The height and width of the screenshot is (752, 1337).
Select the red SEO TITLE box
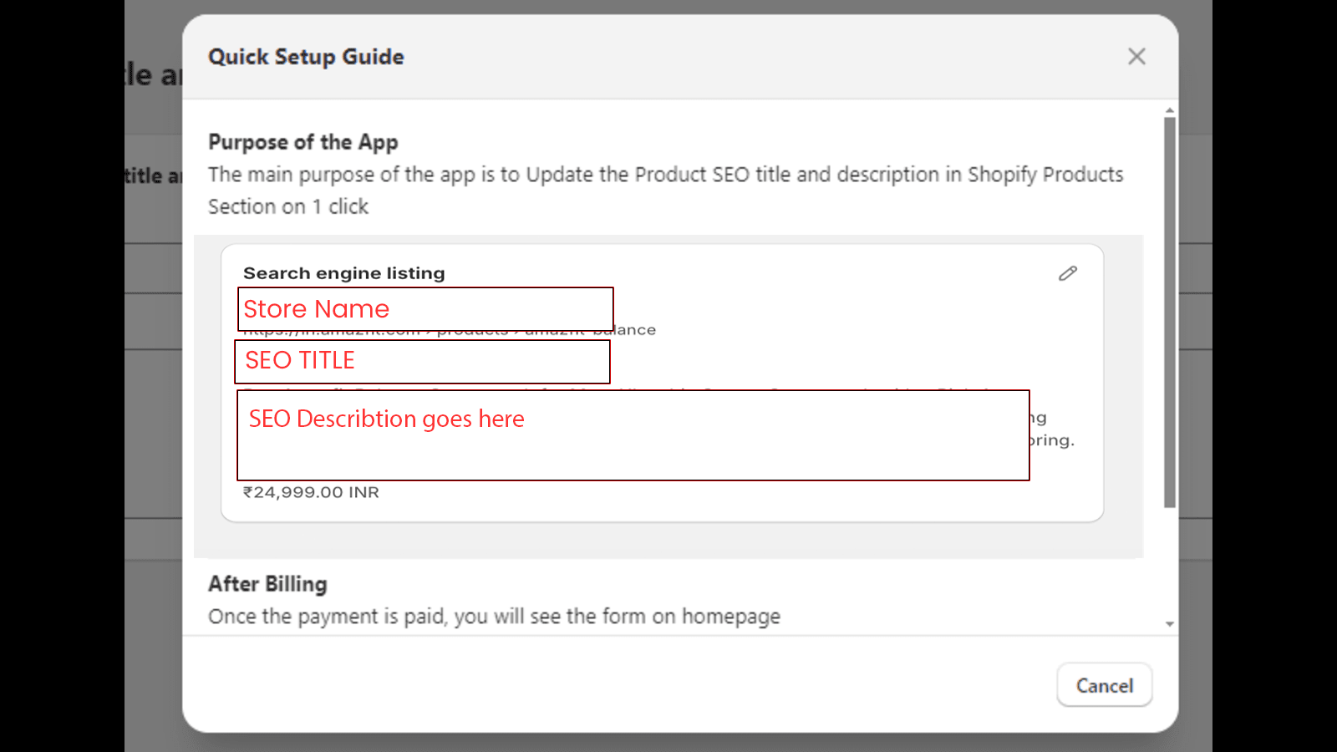pos(423,361)
